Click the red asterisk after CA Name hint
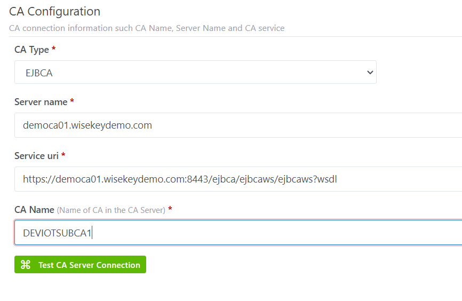This screenshot has height=301, width=462. pos(170,210)
